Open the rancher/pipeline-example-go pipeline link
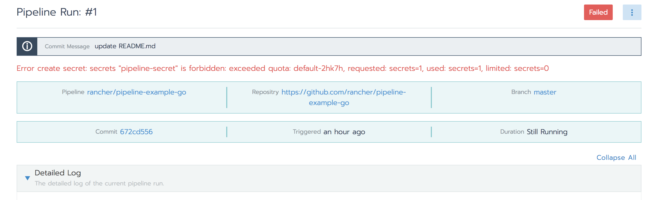The height and width of the screenshot is (200, 647). (136, 92)
